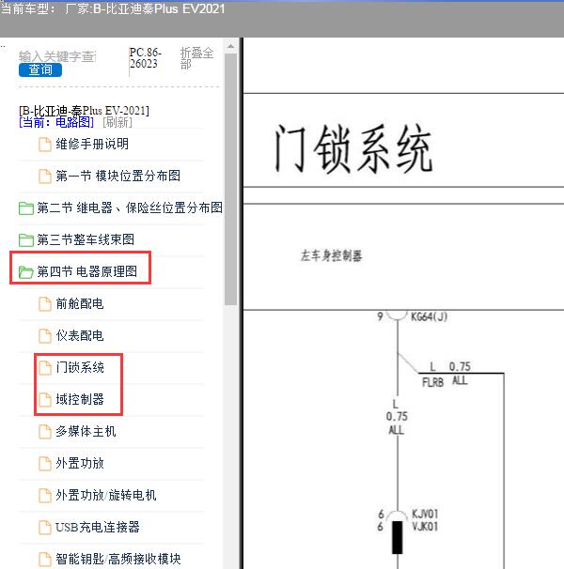Open 智能钥匙/高频接收模块 diagram
This screenshot has height=569, width=564.
118,559
